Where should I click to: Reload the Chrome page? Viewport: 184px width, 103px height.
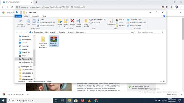11,7
